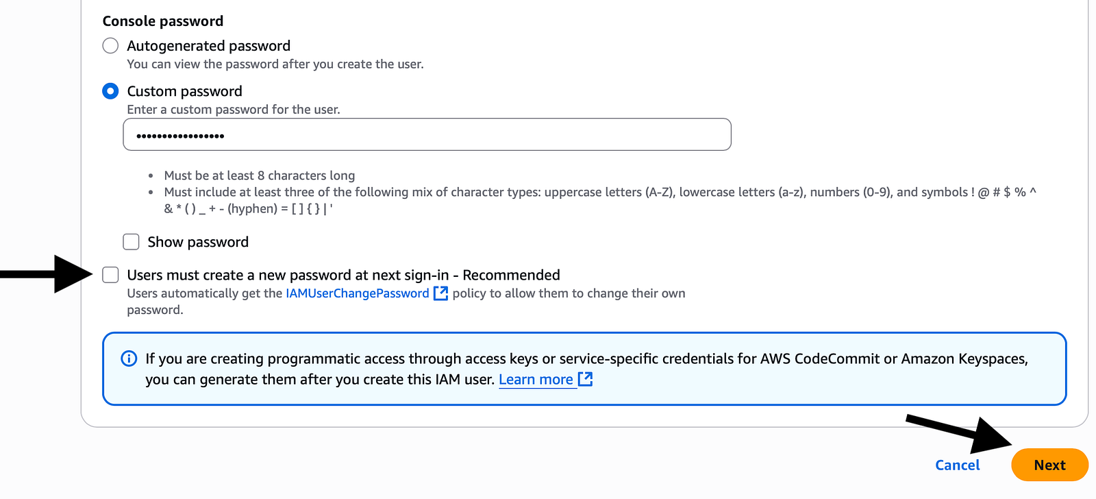Click external-link icon beside IAMUserChangePassword
The height and width of the screenshot is (499, 1096).
[440, 293]
